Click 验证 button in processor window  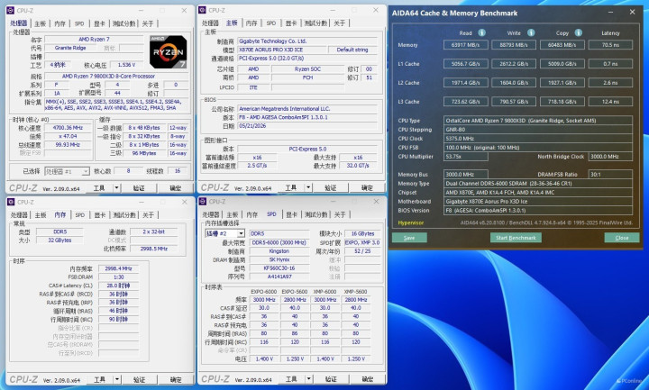[139, 188]
